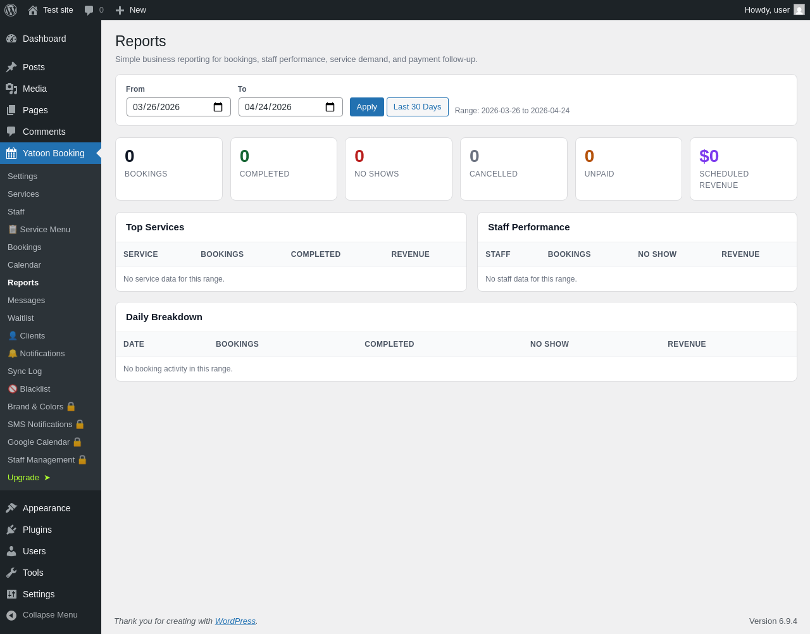Image resolution: width=810 pixels, height=634 pixels.
Task: Follow the WordPress footer link
Action: point(235,621)
